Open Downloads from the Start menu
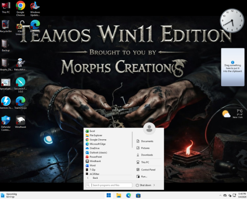Screen dimensions: 247x199 point(149,155)
